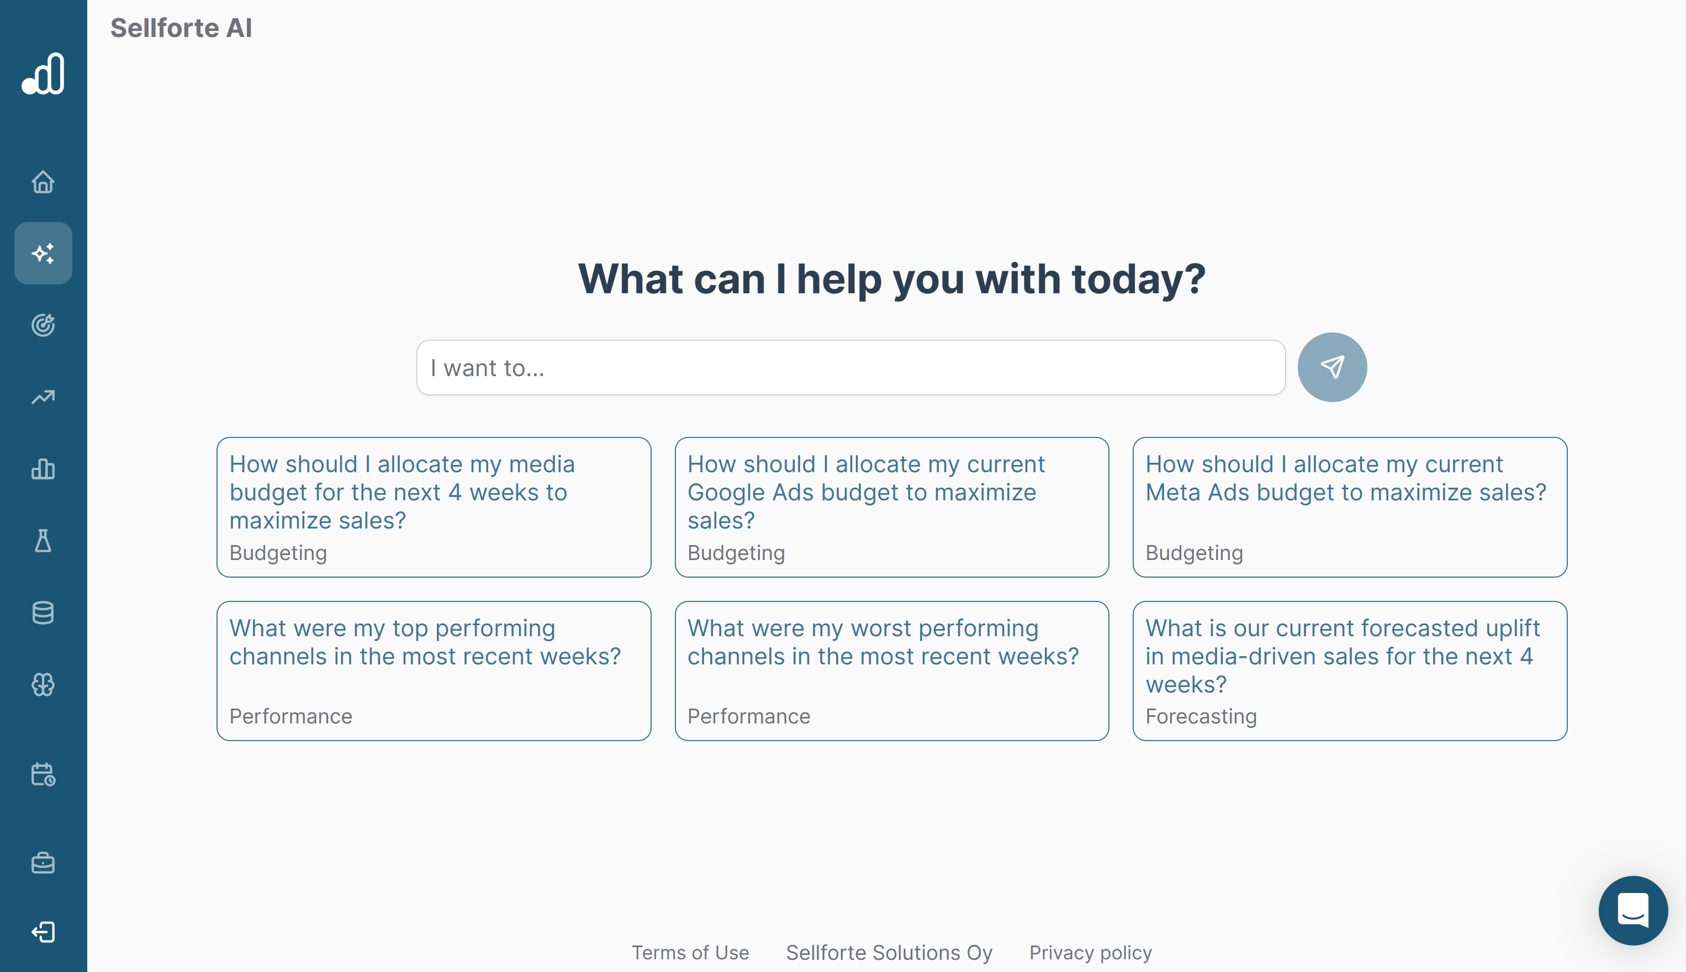The height and width of the screenshot is (972, 1686).
Task: Click the Sellforte logo in sidebar
Action: coord(44,74)
